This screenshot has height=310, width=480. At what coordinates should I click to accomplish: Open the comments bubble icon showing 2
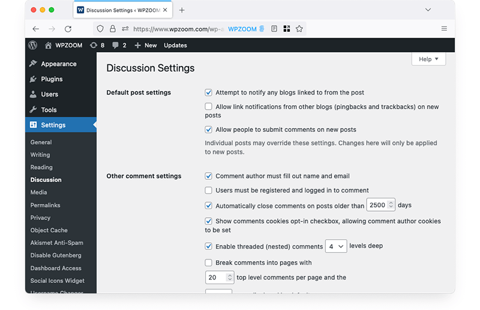point(115,46)
